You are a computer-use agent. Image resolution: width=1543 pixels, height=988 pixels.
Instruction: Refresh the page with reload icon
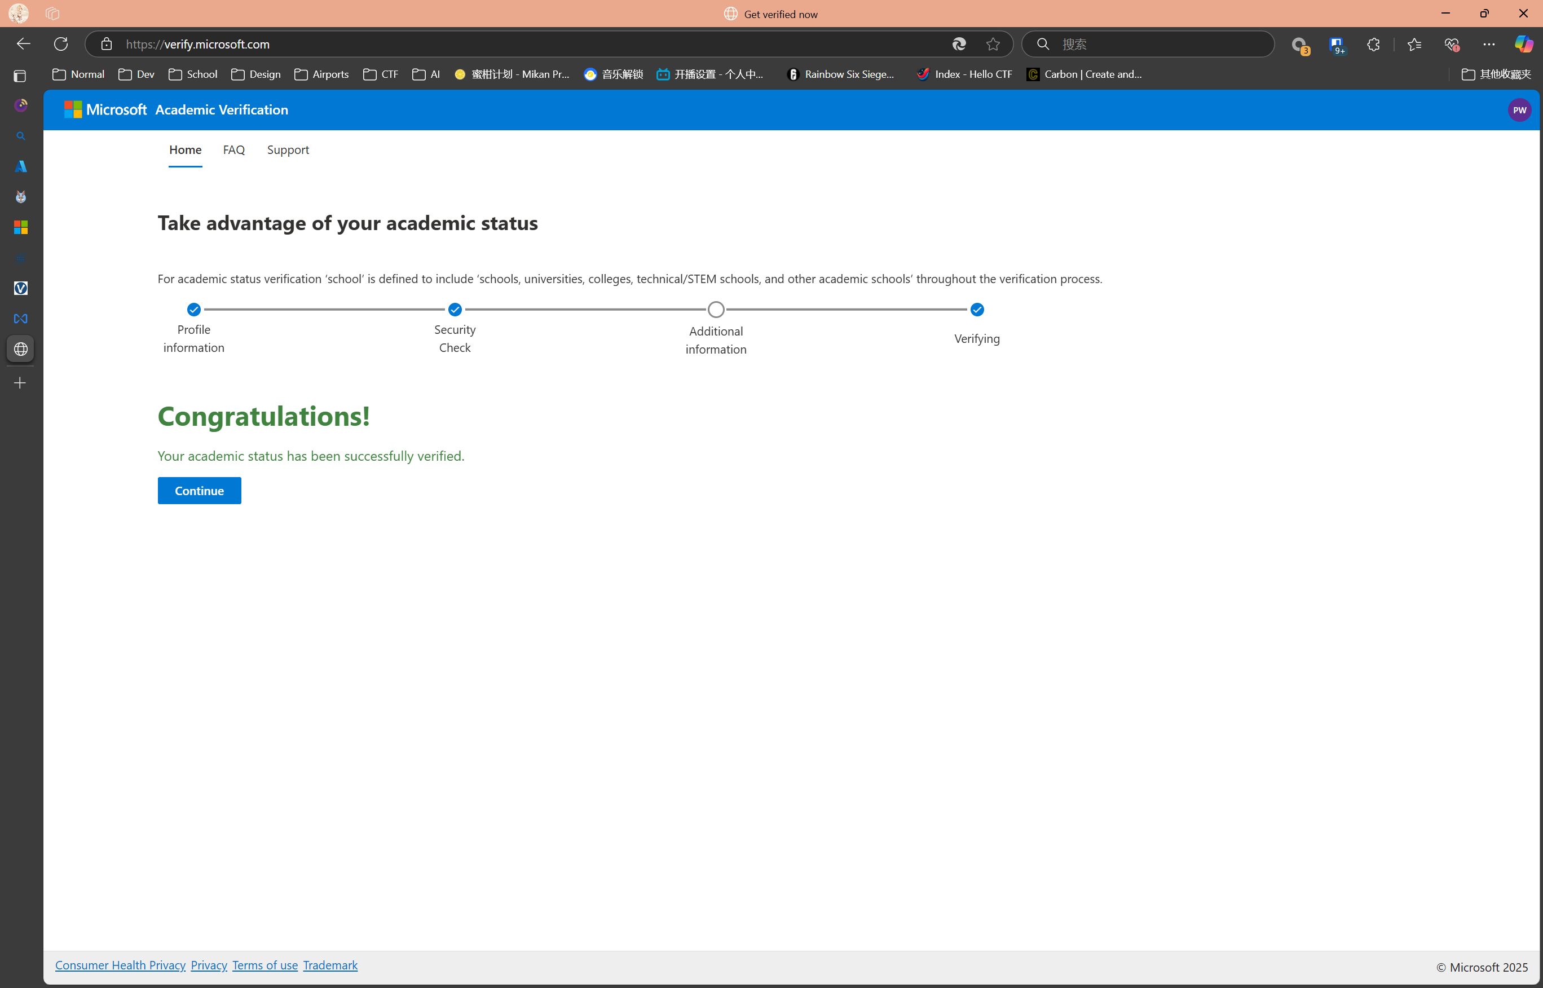[x=61, y=43]
